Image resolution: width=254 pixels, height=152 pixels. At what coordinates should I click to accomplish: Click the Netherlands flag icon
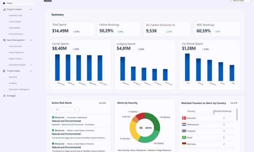(184, 125)
